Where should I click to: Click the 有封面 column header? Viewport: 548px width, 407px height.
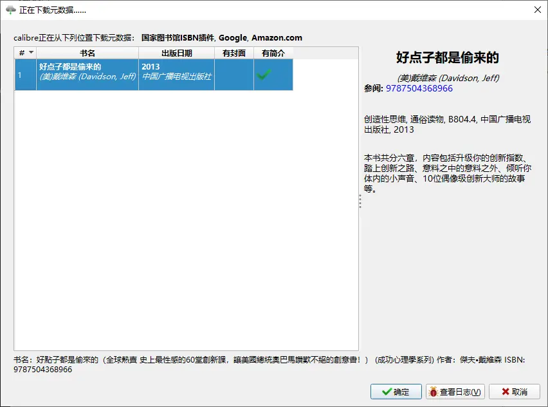point(233,53)
